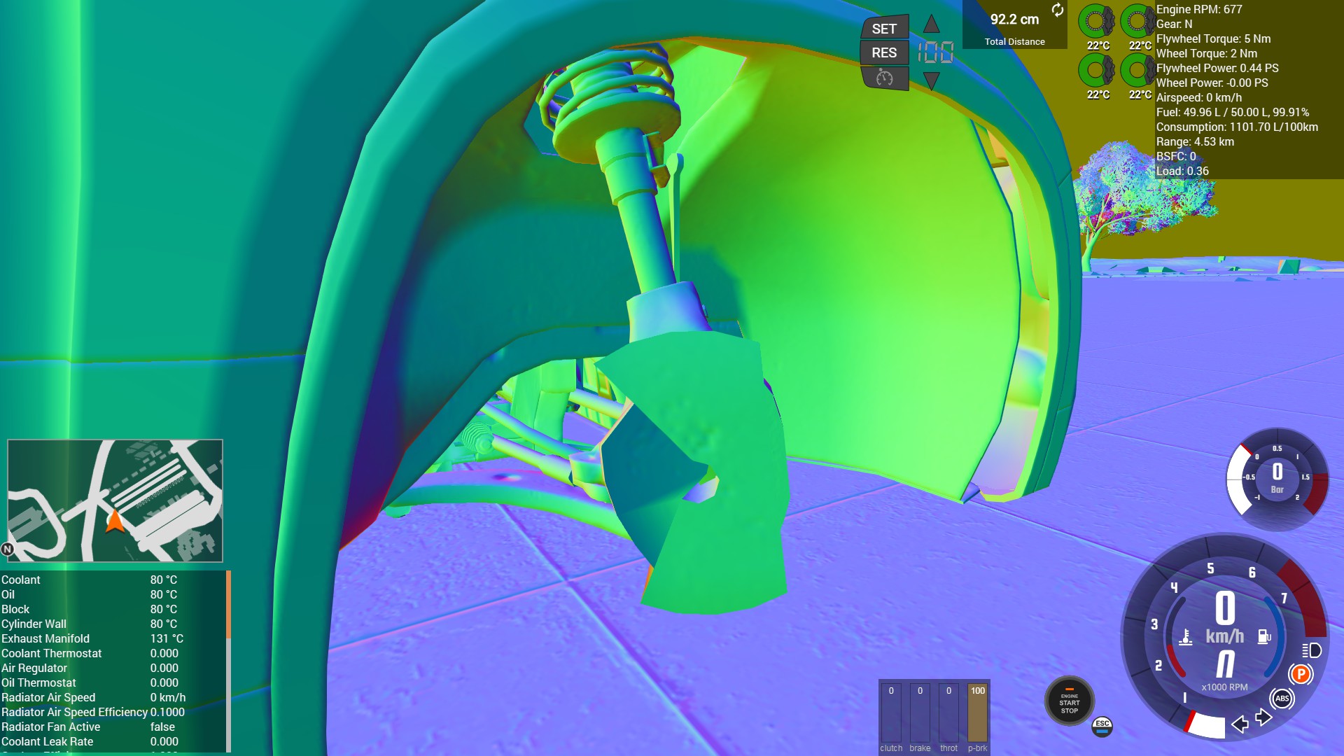Click the fuel pump gauge icon

coord(1264,636)
